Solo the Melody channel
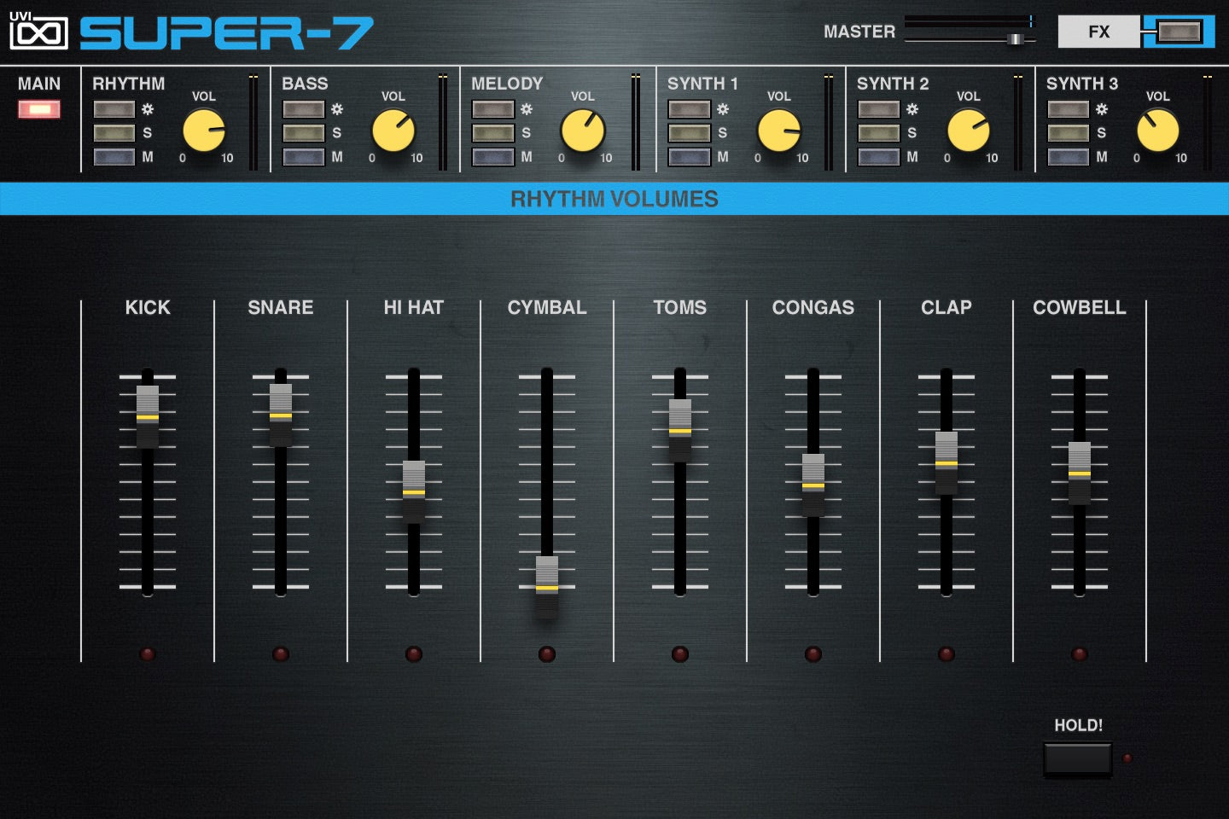Screen dimensions: 1229x819 (493, 133)
